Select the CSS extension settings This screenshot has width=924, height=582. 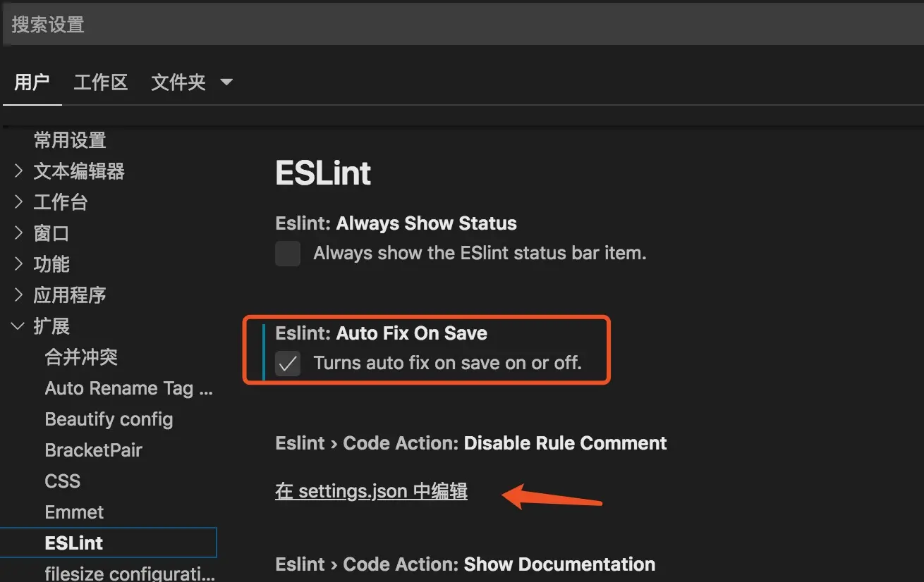[62, 481]
